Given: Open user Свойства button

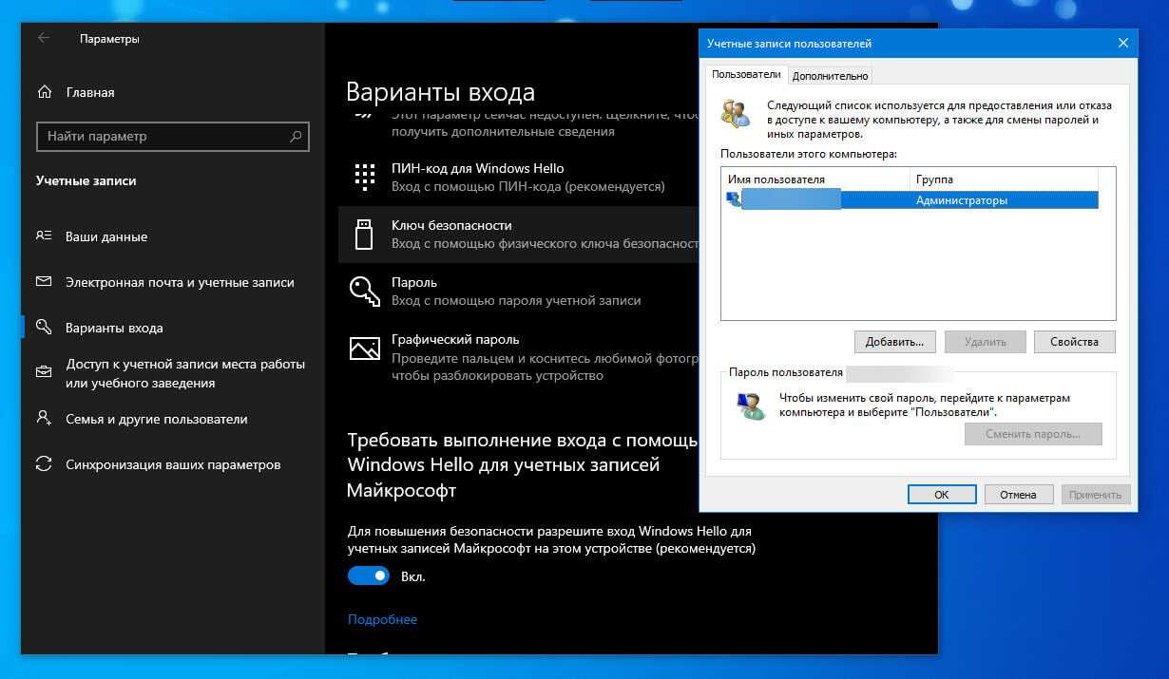Looking at the screenshot, I should [1074, 342].
